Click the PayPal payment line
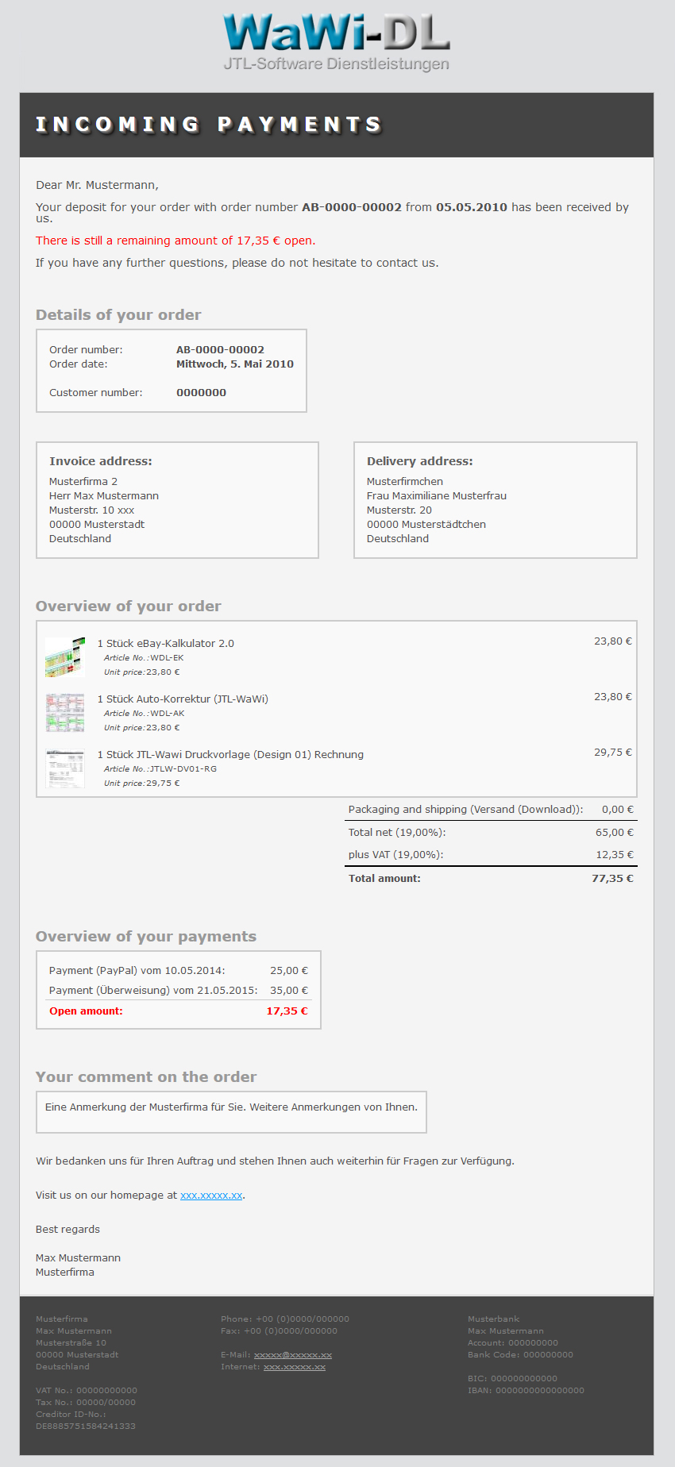 coord(137,971)
